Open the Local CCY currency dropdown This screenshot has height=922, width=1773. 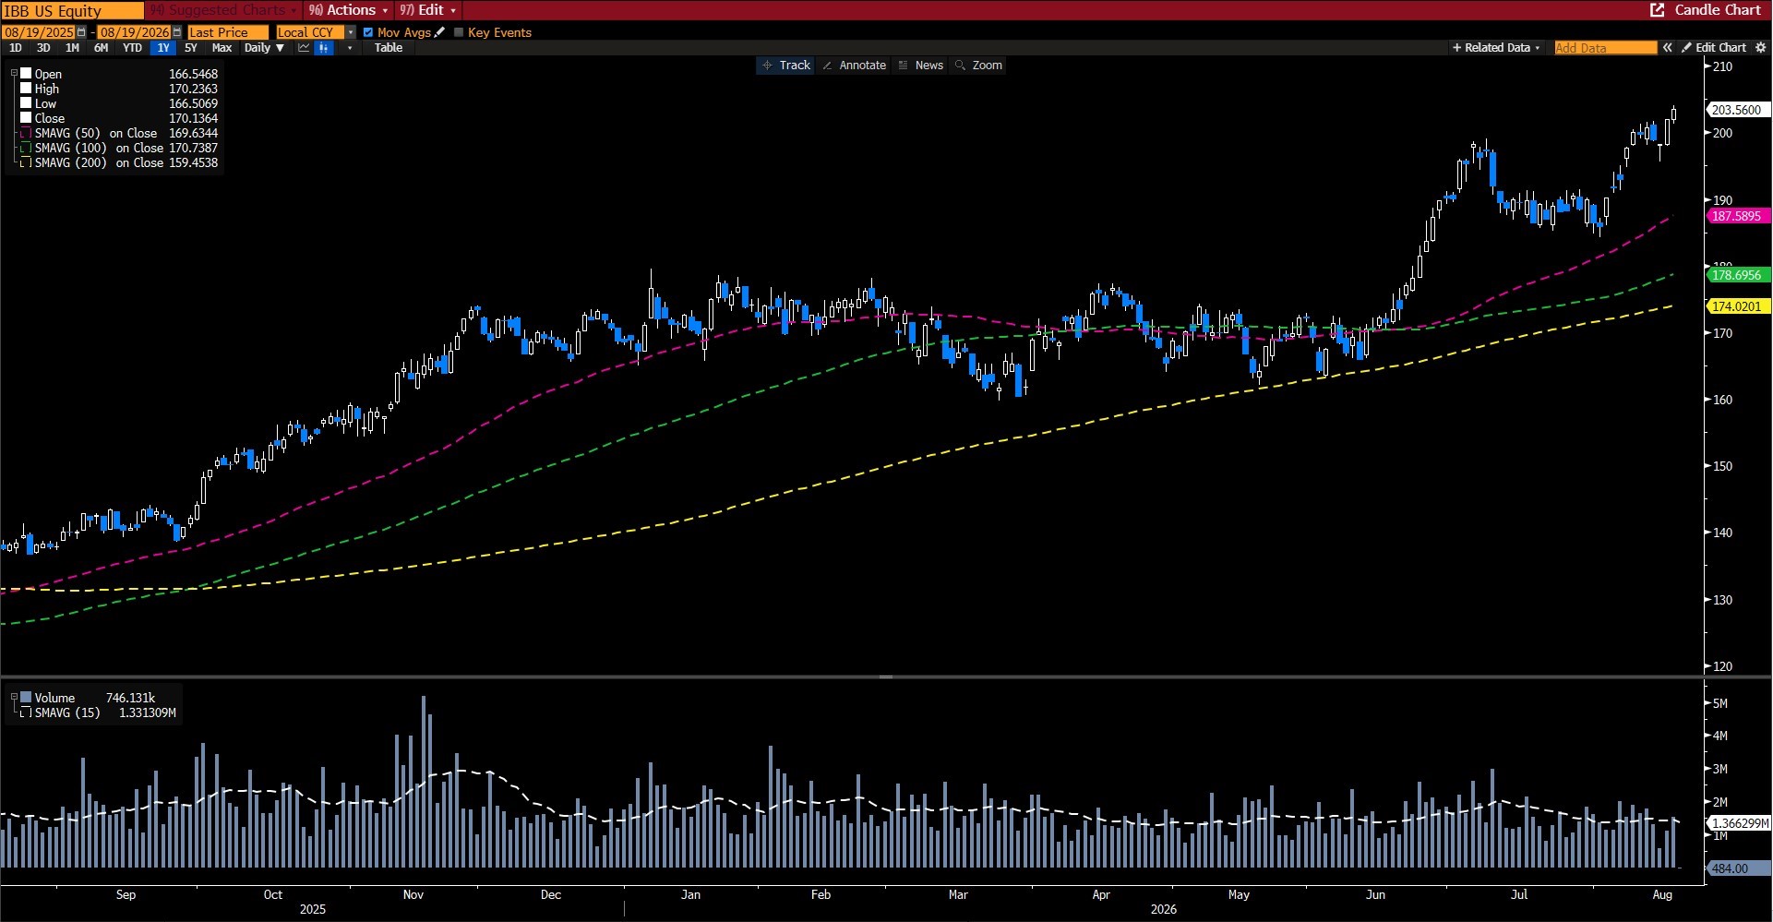pos(351,32)
